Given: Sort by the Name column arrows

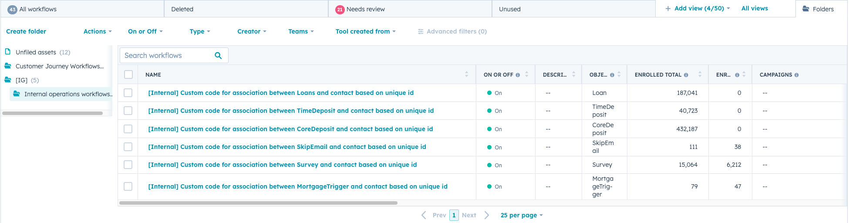Looking at the screenshot, I should pos(466,74).
